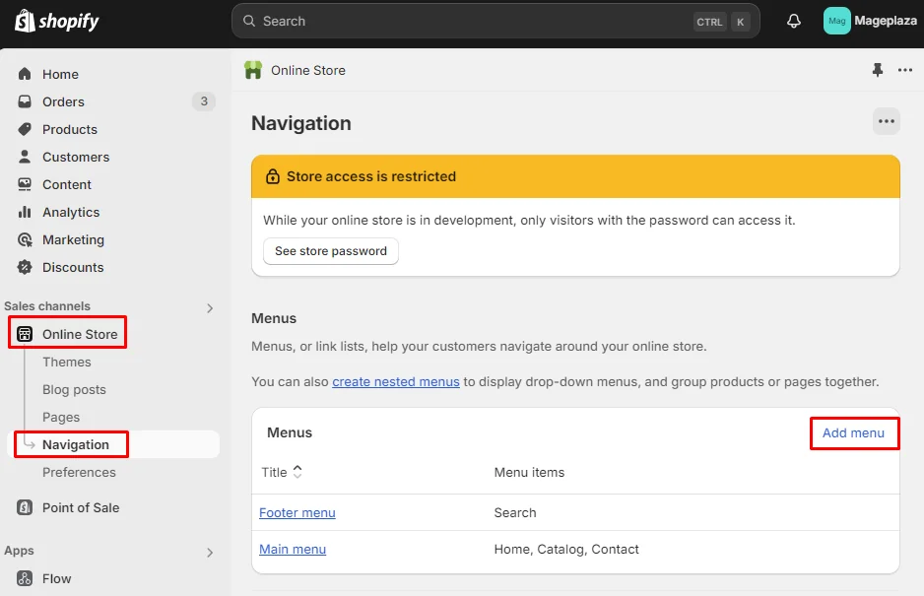Click the search magnifier icon

tap(249, 22)
